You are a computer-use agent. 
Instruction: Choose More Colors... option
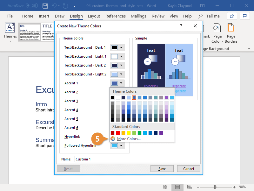(129, 139)
